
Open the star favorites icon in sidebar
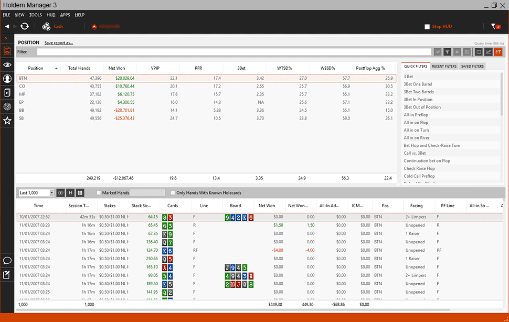(7, 121)
